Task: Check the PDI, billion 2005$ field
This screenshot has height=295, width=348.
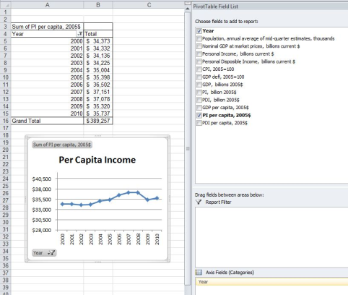Action: click(199, 100)
